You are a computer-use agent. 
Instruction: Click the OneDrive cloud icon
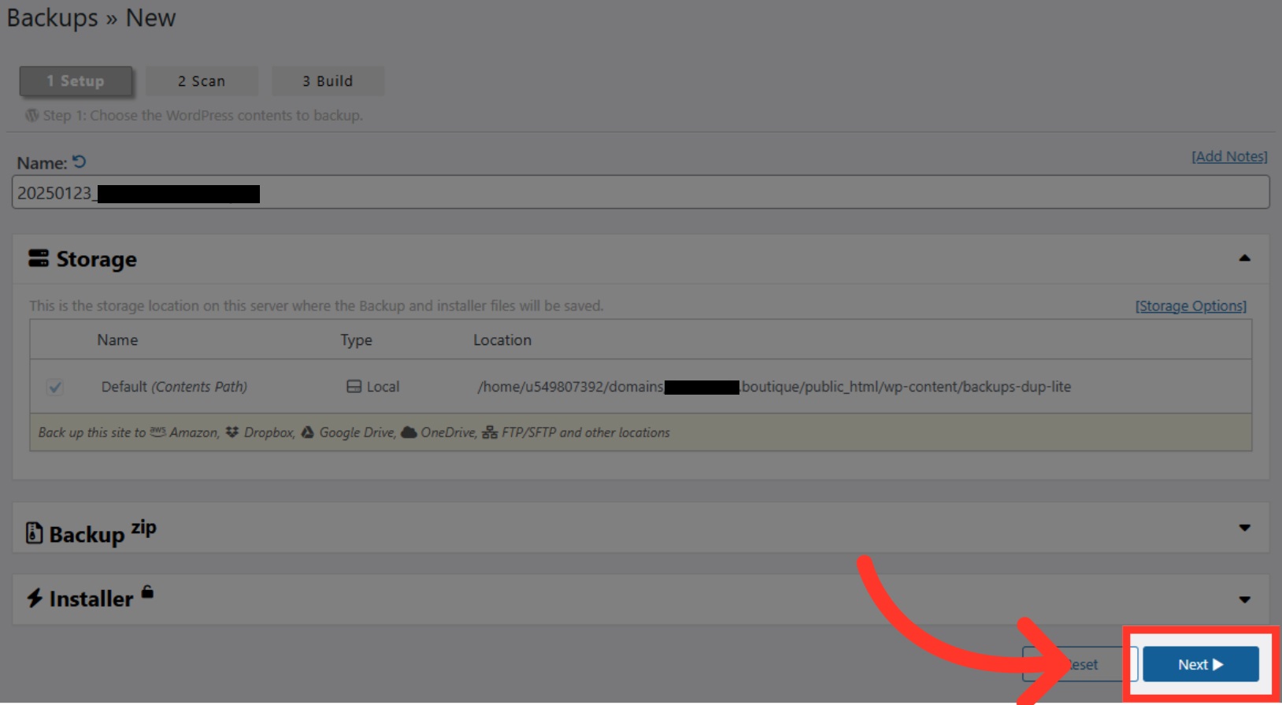pos(409,432)
